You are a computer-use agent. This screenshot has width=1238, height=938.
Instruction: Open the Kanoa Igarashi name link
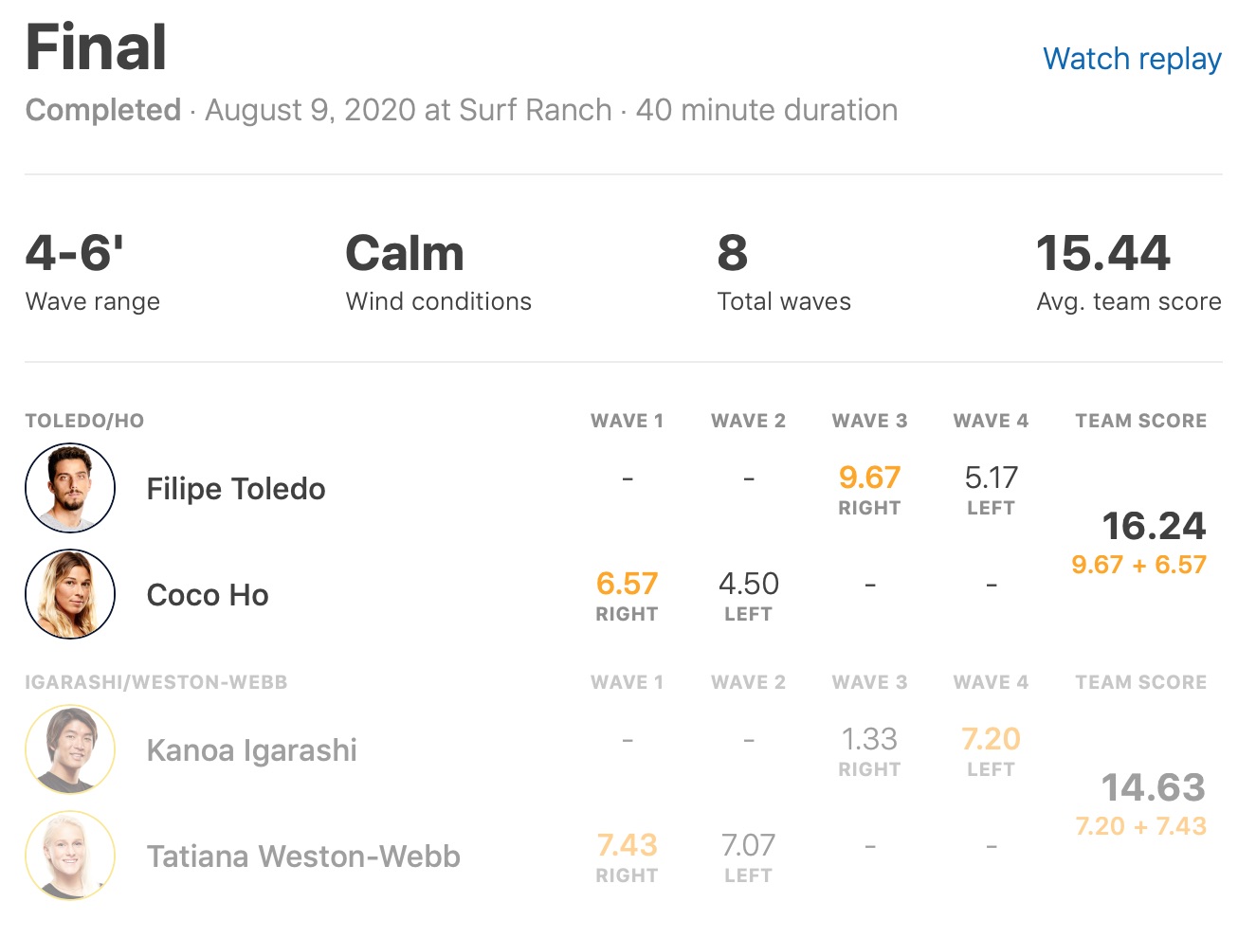pos(251,750)
